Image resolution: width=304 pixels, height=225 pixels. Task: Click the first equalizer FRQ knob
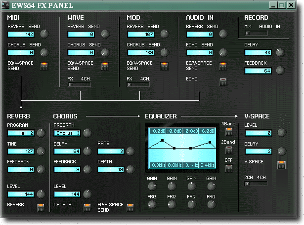[x=152, y=205]
